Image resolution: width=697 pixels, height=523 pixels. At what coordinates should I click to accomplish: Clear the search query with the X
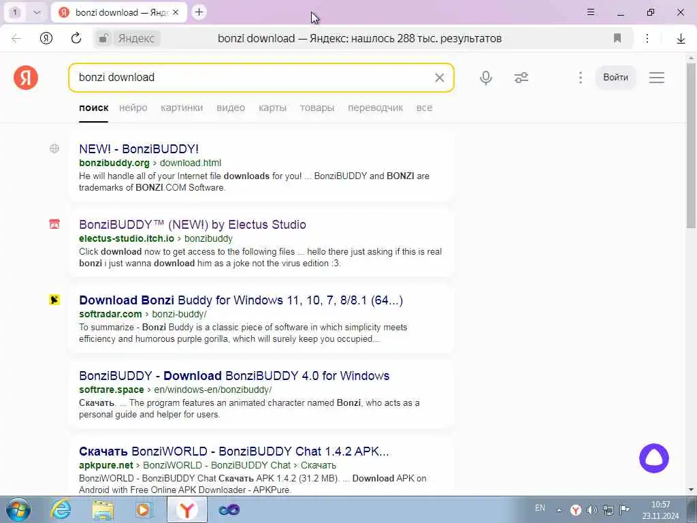[439, 78]
